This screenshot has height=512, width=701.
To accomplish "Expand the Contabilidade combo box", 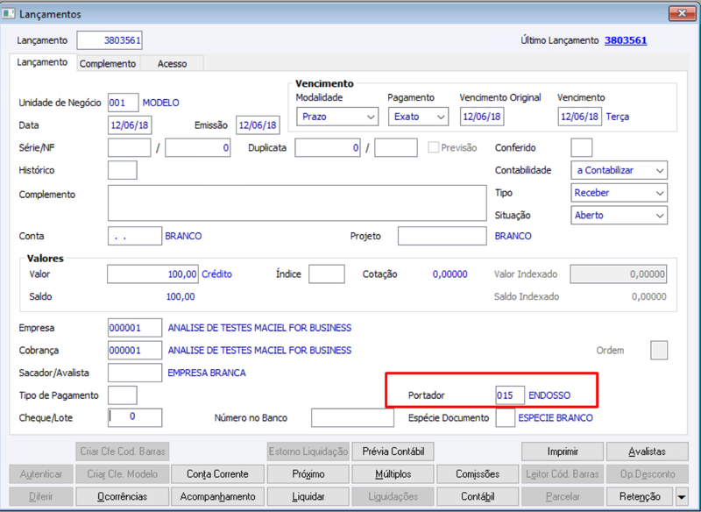I will [620, 170].
